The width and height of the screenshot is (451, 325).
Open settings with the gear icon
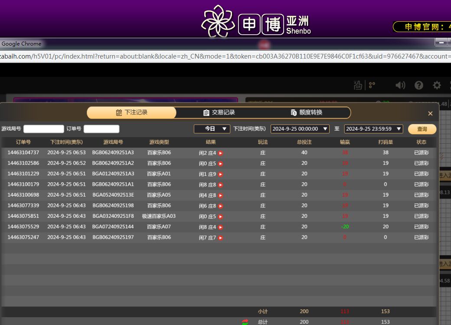437,85
